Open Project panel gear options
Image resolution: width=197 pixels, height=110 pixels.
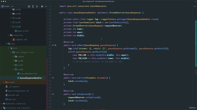pyautogui.click(x=42, y=6)
